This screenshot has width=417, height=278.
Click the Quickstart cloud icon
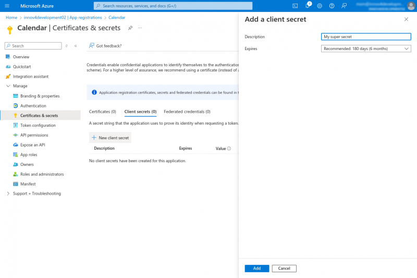8,67
